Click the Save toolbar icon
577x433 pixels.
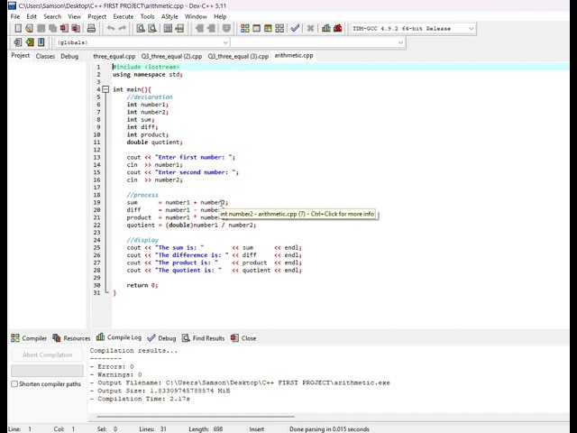[x=41, y=28]
